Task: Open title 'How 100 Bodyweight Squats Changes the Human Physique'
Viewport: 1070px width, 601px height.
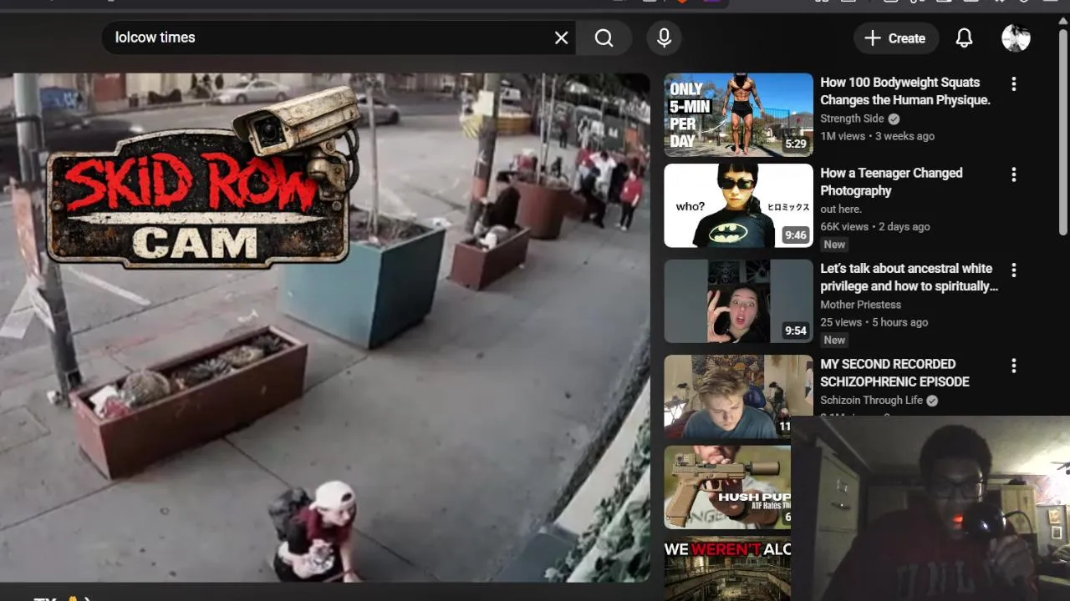Action: [904, 91]
